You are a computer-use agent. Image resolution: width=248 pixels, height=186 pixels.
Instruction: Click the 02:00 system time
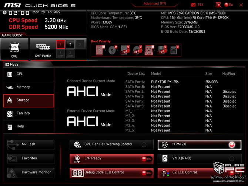19,13
